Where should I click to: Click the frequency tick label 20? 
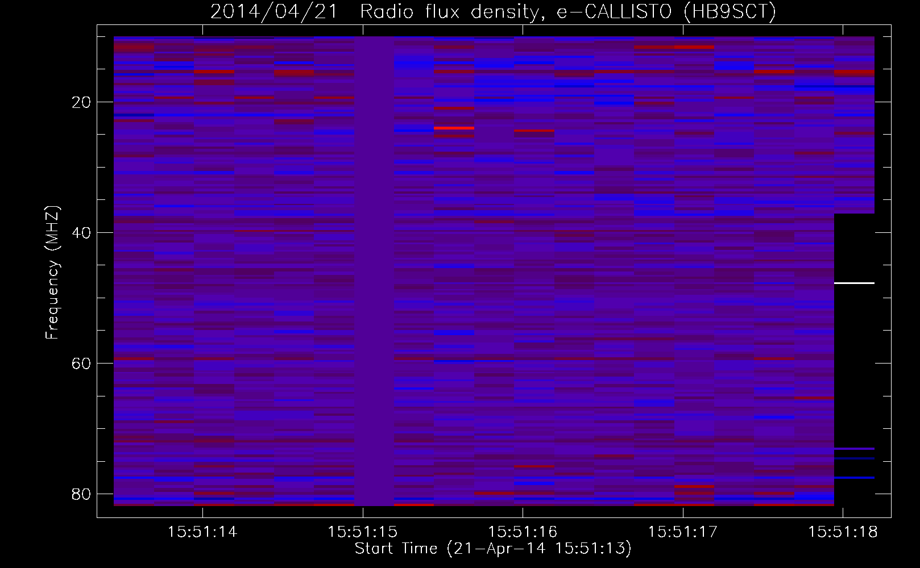tap(81, 102)
